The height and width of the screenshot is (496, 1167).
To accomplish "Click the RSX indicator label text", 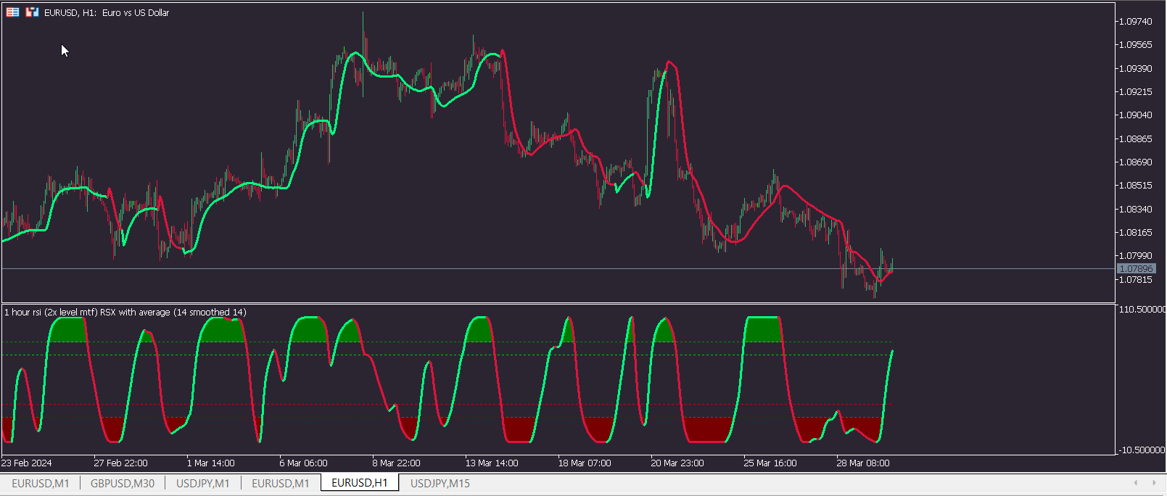I will click(125, 313).
